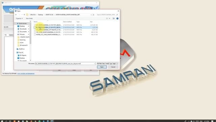Sort files by Size column
Screen dimensions: 216x122
(x=91, y=22)
